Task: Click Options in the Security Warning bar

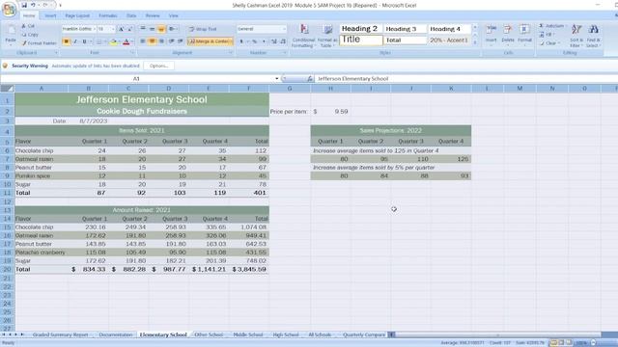Action: click(158, 66)
